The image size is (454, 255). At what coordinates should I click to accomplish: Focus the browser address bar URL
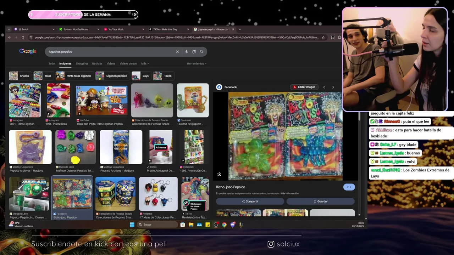tap(177, 37)
